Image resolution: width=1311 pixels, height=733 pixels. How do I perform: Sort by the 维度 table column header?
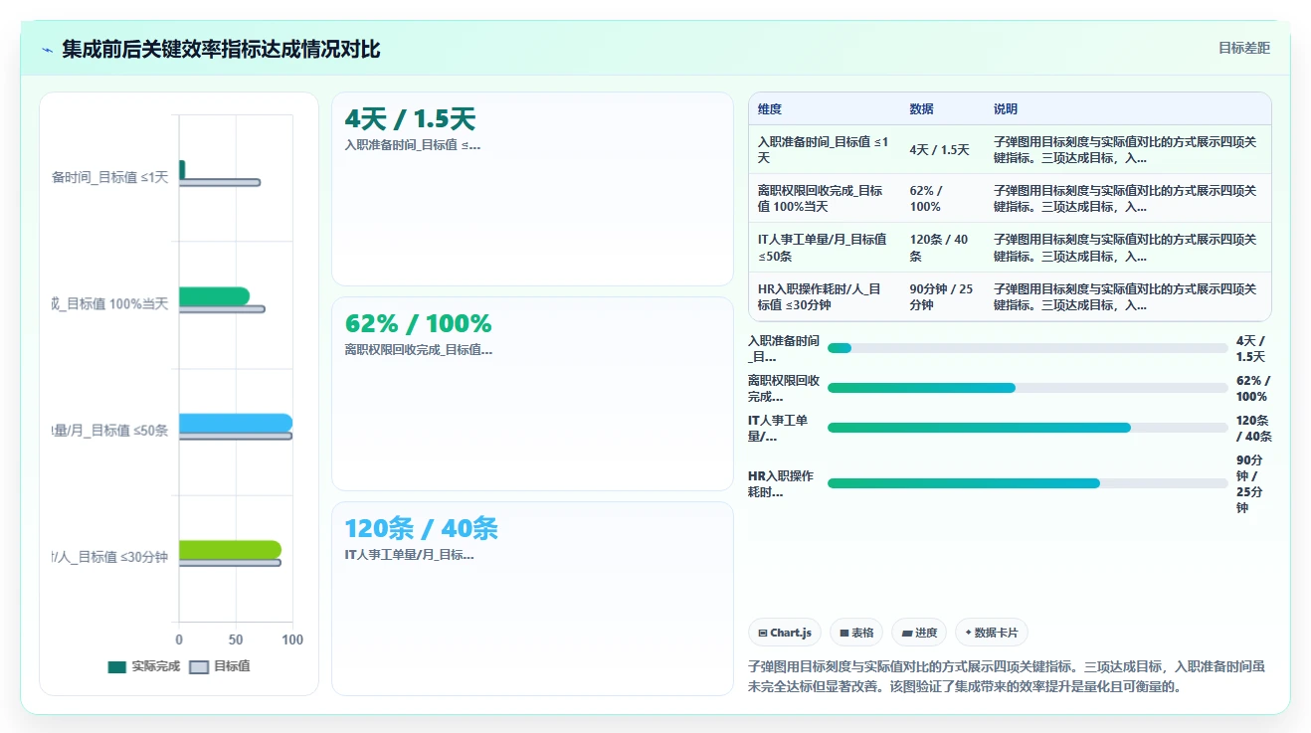pyautogui.click(x=770, y=109)
